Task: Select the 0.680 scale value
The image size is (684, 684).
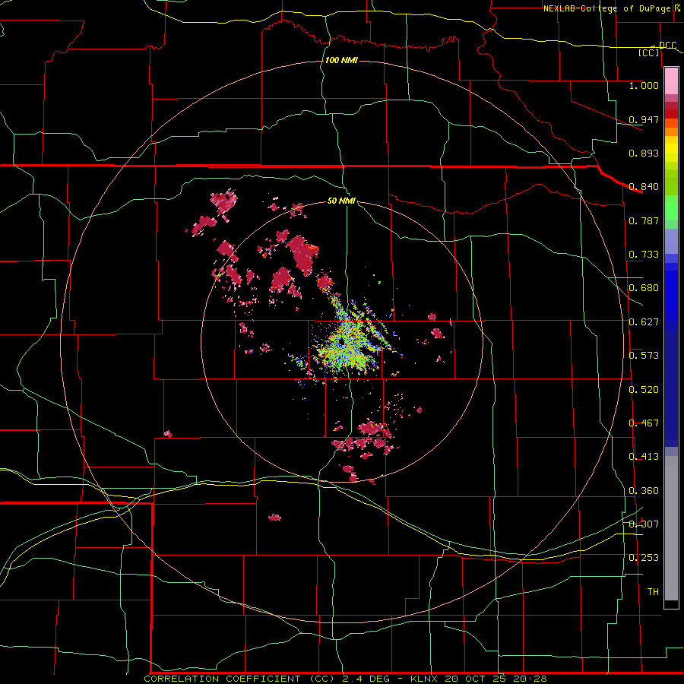Action: (x=644, y=288)
